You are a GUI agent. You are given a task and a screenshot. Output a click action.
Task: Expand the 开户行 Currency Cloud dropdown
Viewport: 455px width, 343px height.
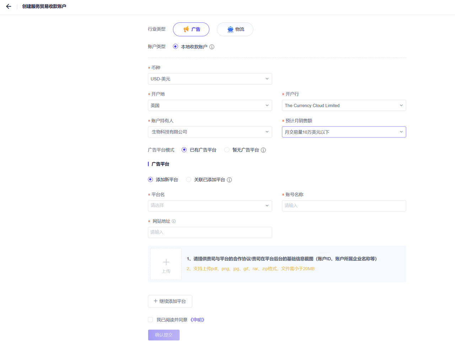point(344,105)
